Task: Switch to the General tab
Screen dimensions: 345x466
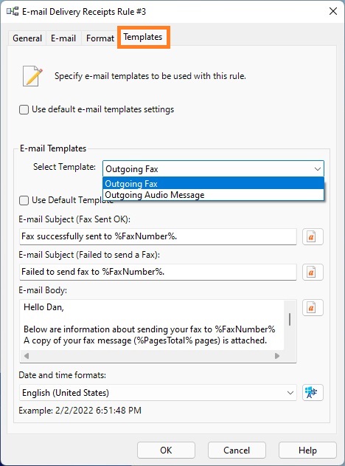Action: 27,38
